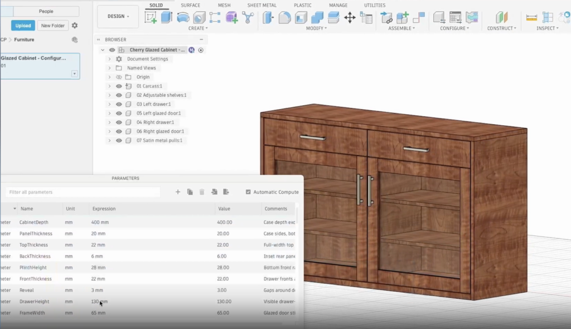This screenshot has width=571, height=329.
Task: Click the Upload button
Action: click(23, 26)
